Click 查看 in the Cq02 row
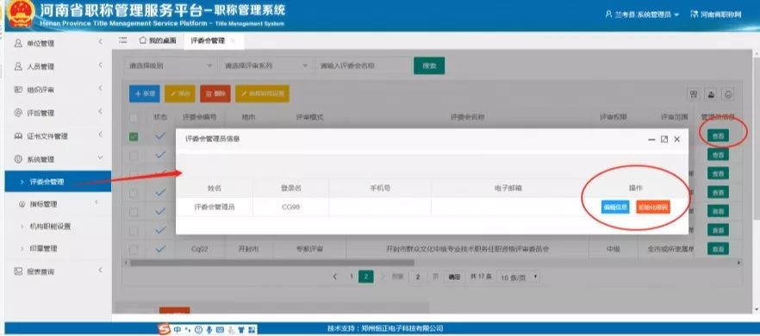Screen dimensions: 760x336 click(x=718, y=249)
